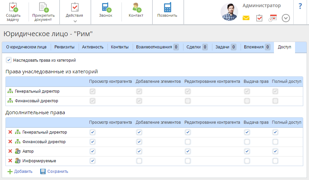Screen dimensions: 309x180
Task: Expand the round chevron user menu
Action: point(286,18)
